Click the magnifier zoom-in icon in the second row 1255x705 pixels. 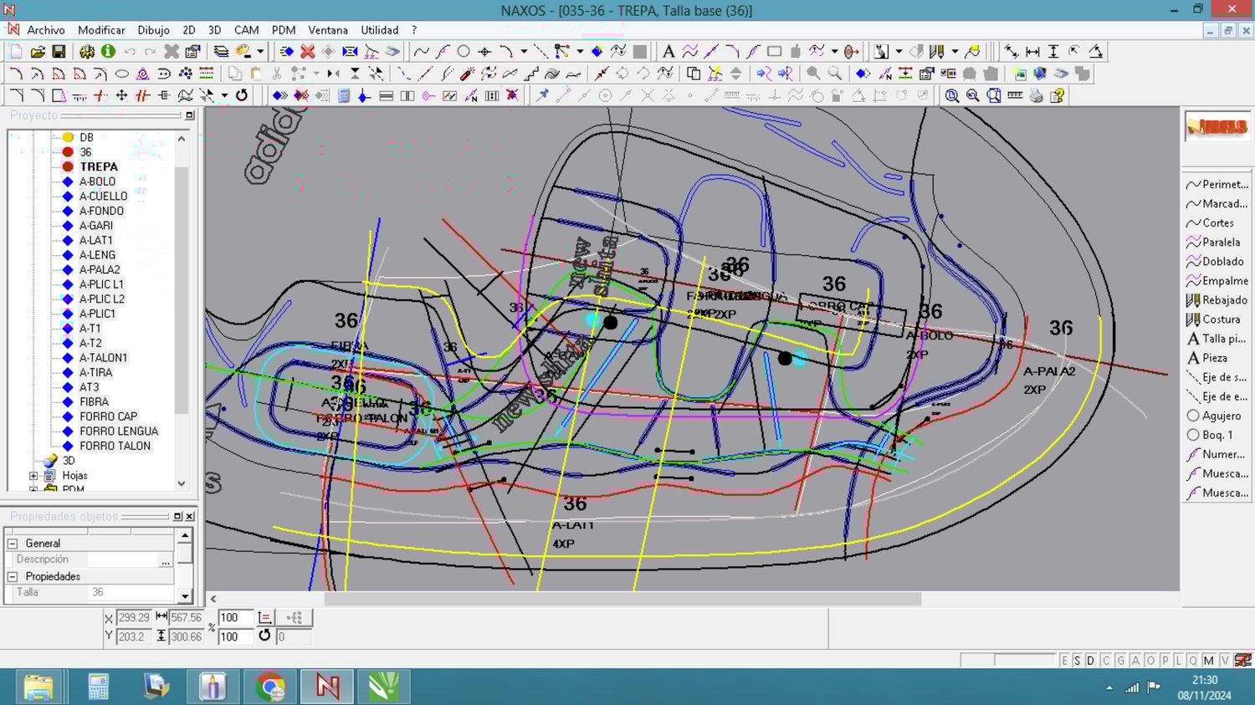coord(813,74)
